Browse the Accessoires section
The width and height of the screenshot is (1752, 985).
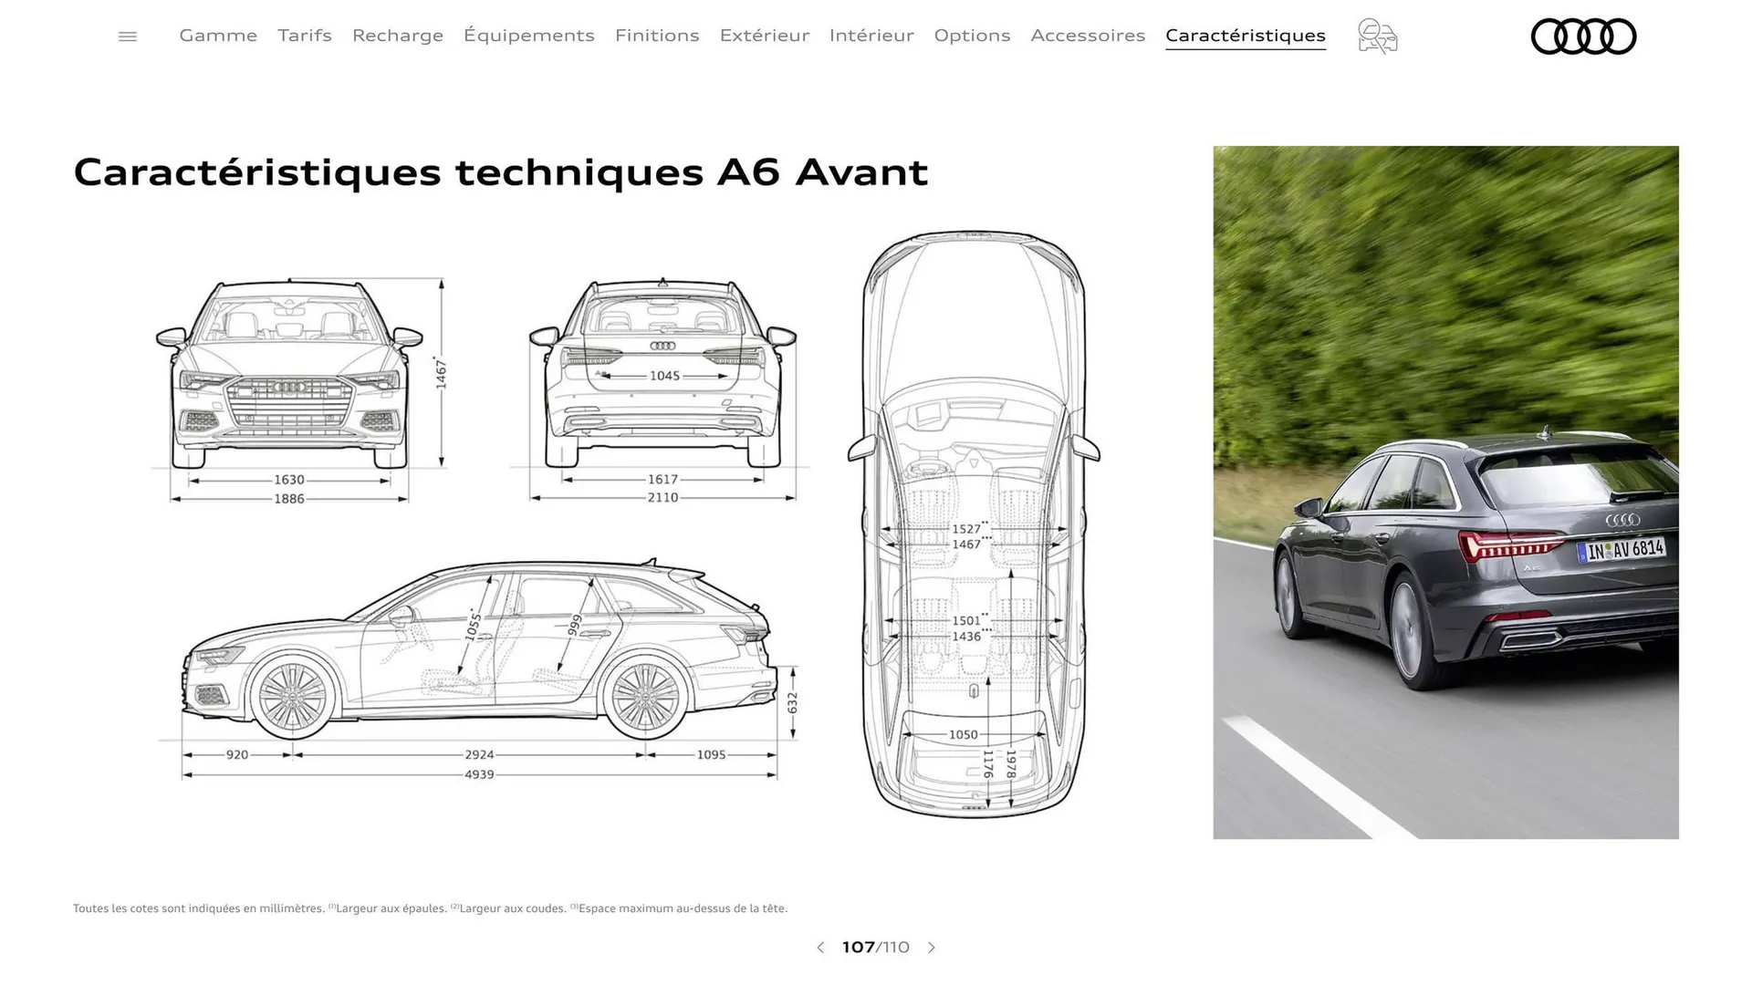1088,36
